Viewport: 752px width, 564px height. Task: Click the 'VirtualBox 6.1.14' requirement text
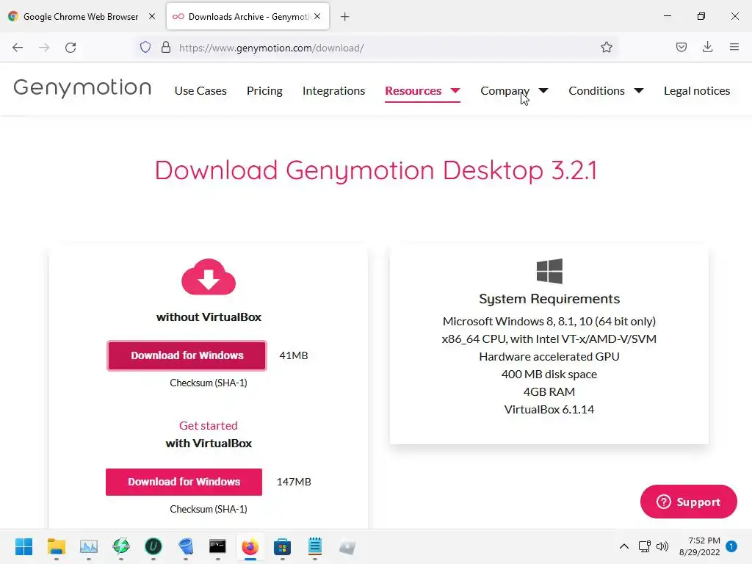point(549,409)
